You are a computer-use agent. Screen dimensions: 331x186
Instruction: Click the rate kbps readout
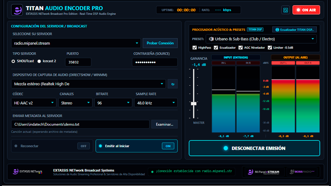pos(223,10)
